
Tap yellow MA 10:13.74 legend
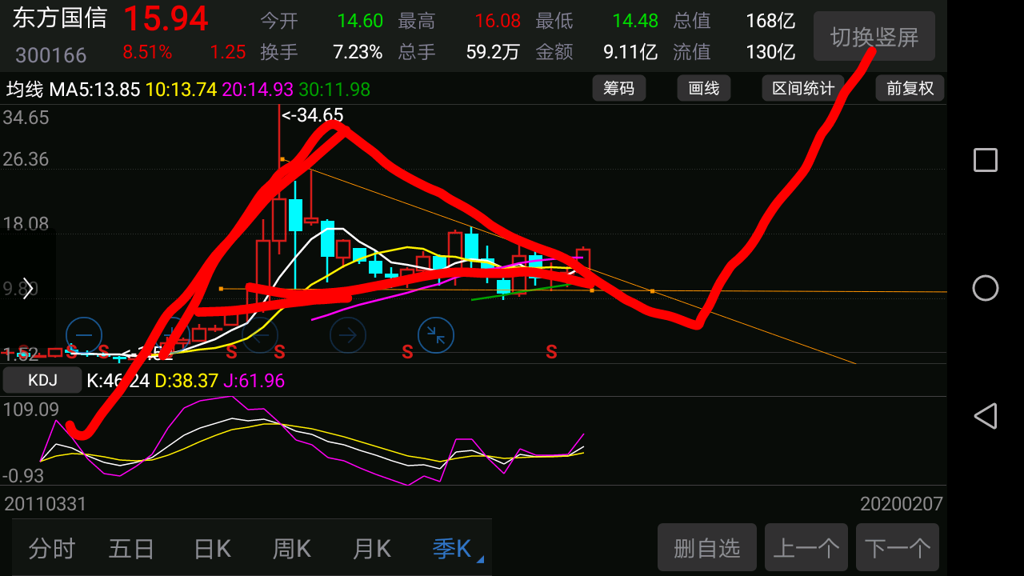point(181,89)
